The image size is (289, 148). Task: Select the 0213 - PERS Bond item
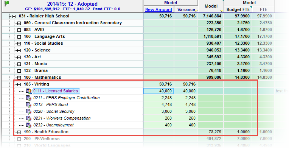51,104
